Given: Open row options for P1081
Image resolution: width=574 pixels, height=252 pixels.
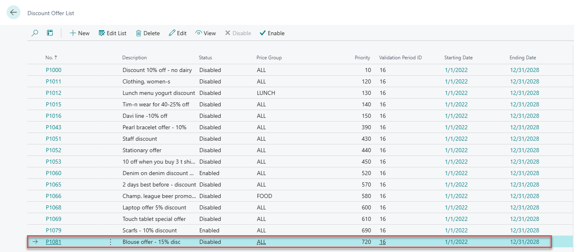Looking at the screenshot, I should tap(110, 242).
